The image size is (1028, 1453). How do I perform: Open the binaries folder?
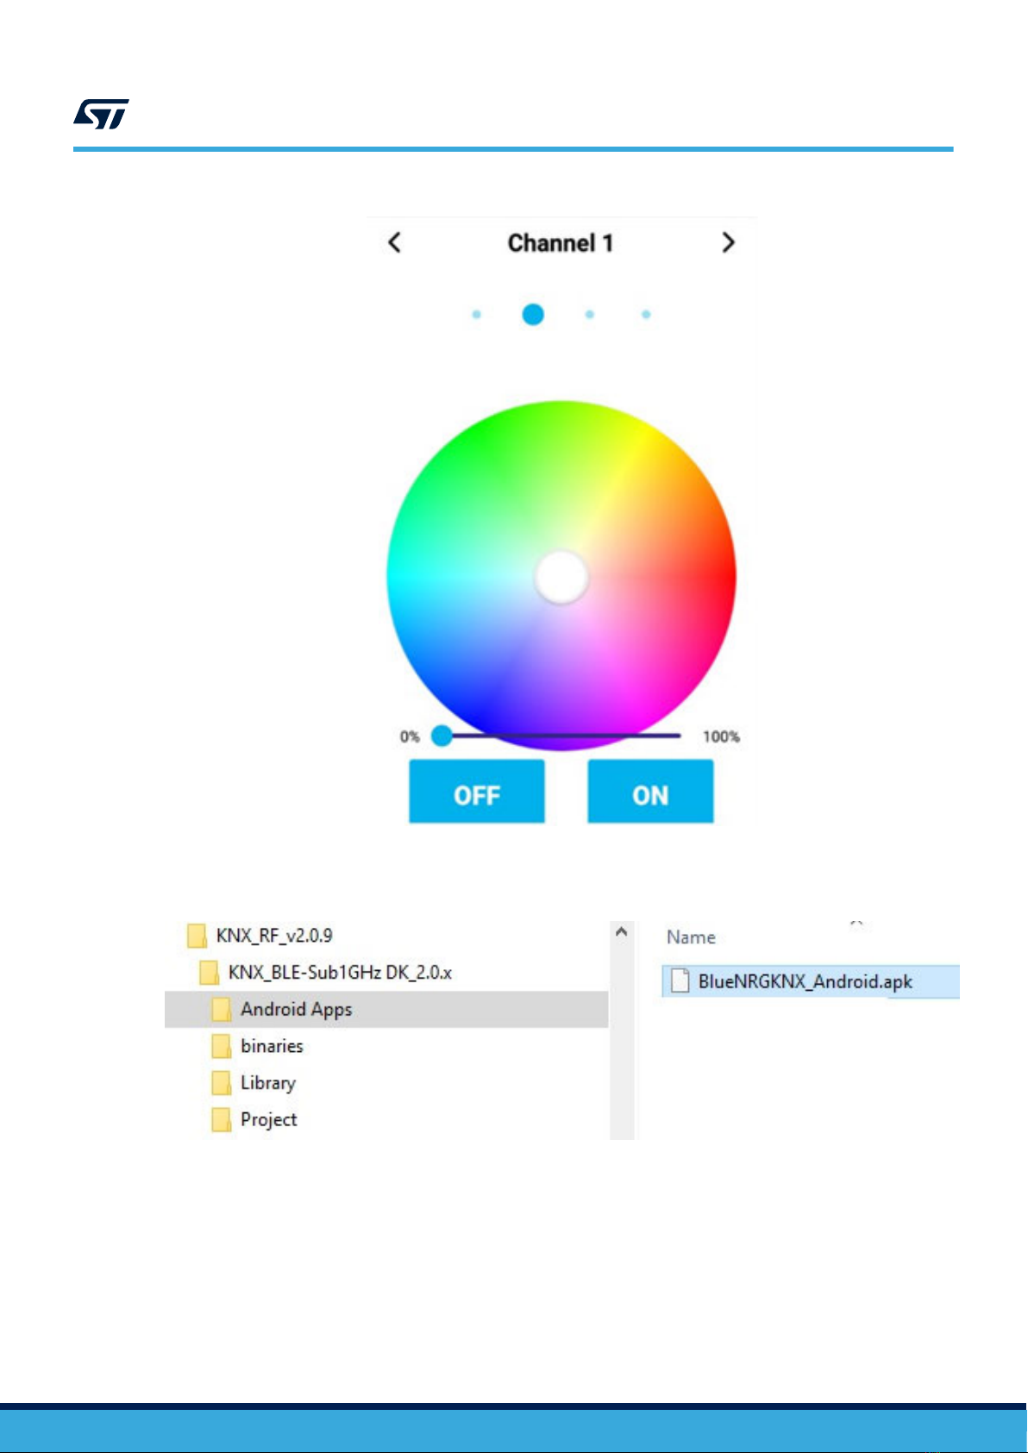(x=258, y=1046)
